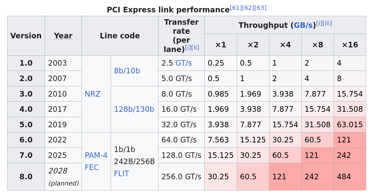Screen dimensions: 372x196
Task: Open the 8b/10b line code link
Action: click(x=127, y=71)
